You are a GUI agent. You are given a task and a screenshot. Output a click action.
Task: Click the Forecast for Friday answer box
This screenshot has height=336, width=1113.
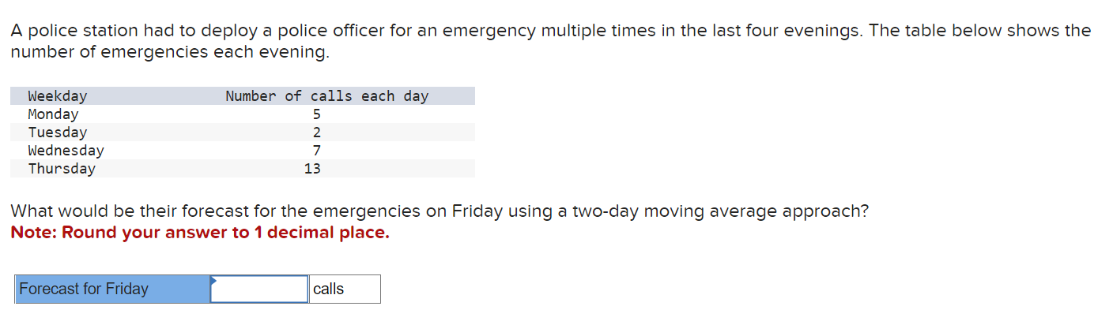point(259,289)
